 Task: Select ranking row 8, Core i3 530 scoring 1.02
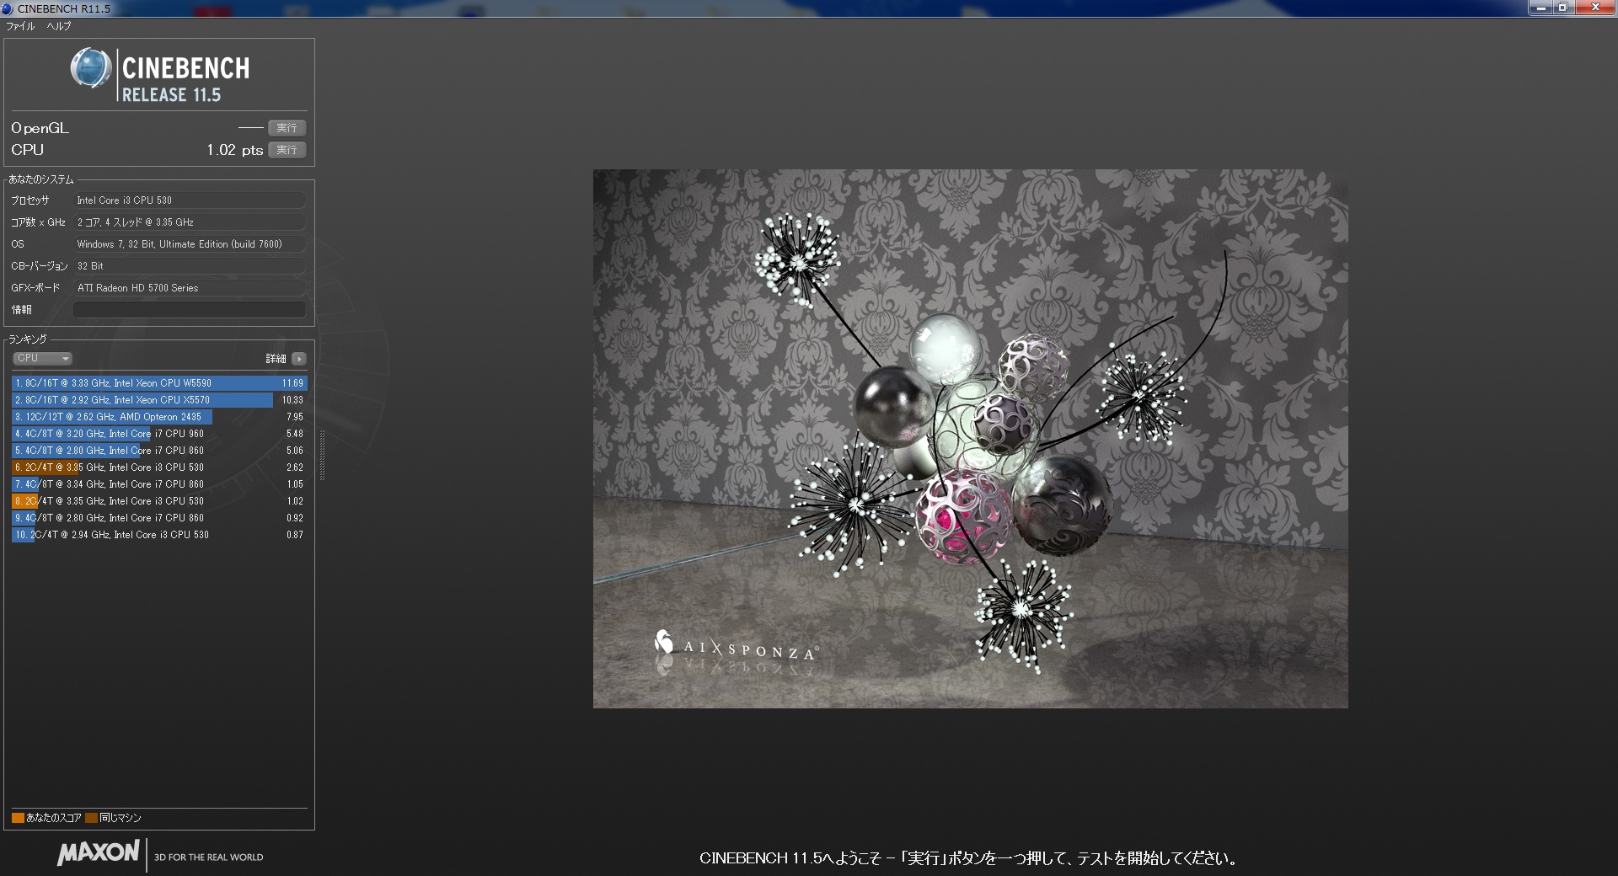point(159,501)
